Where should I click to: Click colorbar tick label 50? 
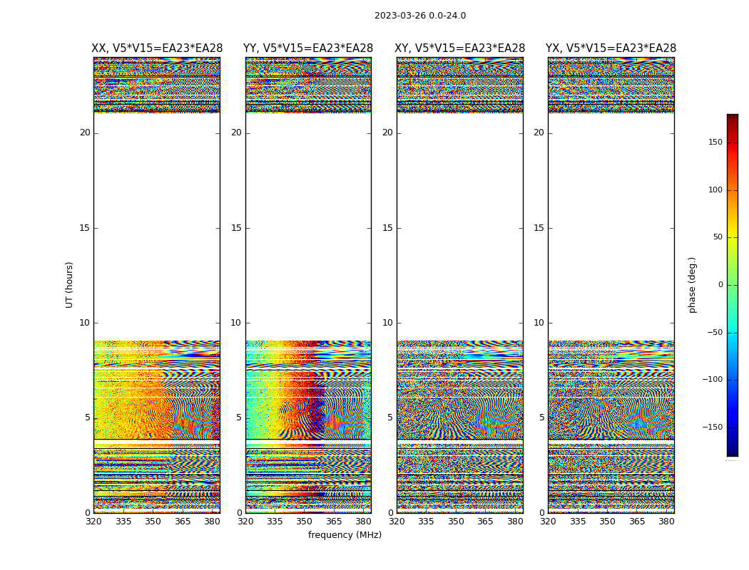point(718,237)
